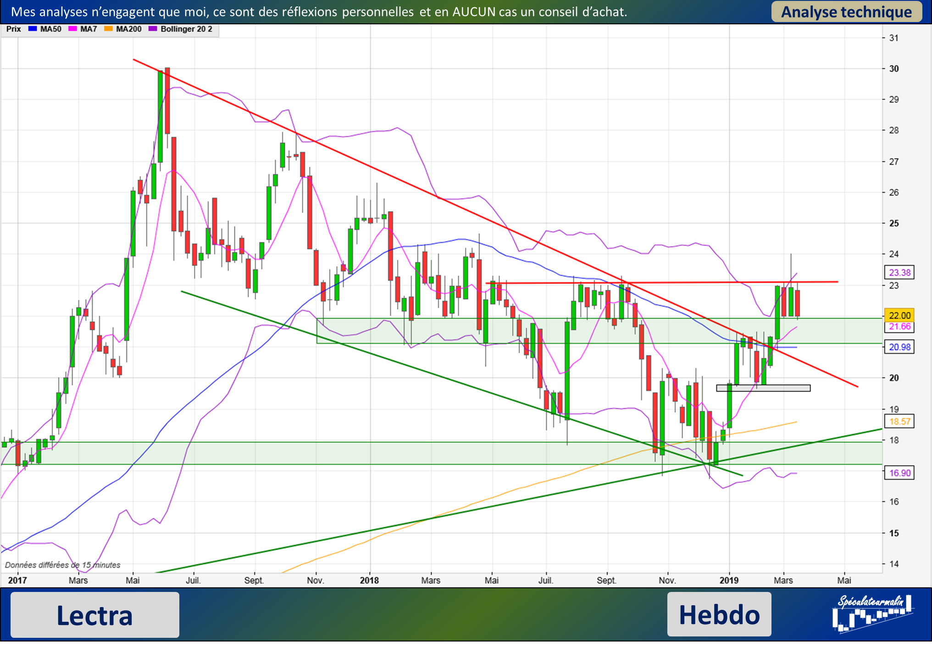The image size is (932, 647).
Task: Click the MA7 legend label
Action: (x=89, y=29)
